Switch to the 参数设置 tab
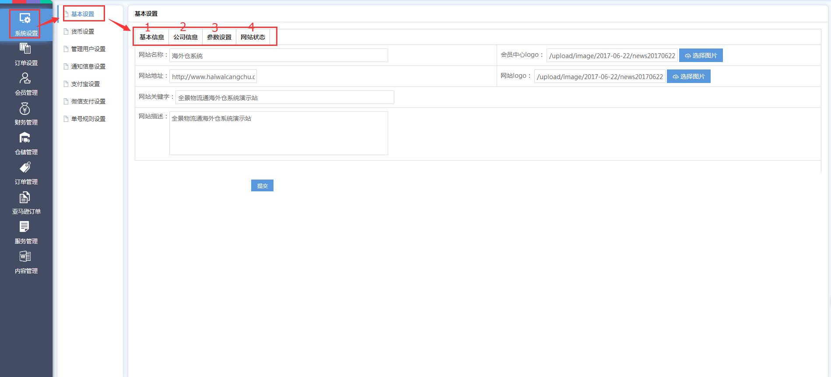The width and height of the screenshot is (831, 377). [x=219, y=37]
